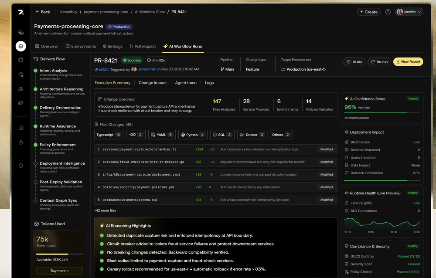The width and height of the screenshot is (436, 278).
Task: Open the Agent trace tab
Action: pos(186,83)
